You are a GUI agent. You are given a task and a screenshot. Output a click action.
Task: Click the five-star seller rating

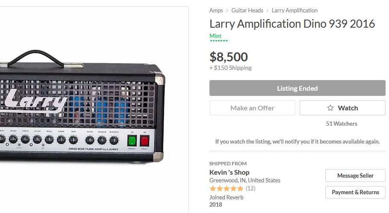[226, 189]
